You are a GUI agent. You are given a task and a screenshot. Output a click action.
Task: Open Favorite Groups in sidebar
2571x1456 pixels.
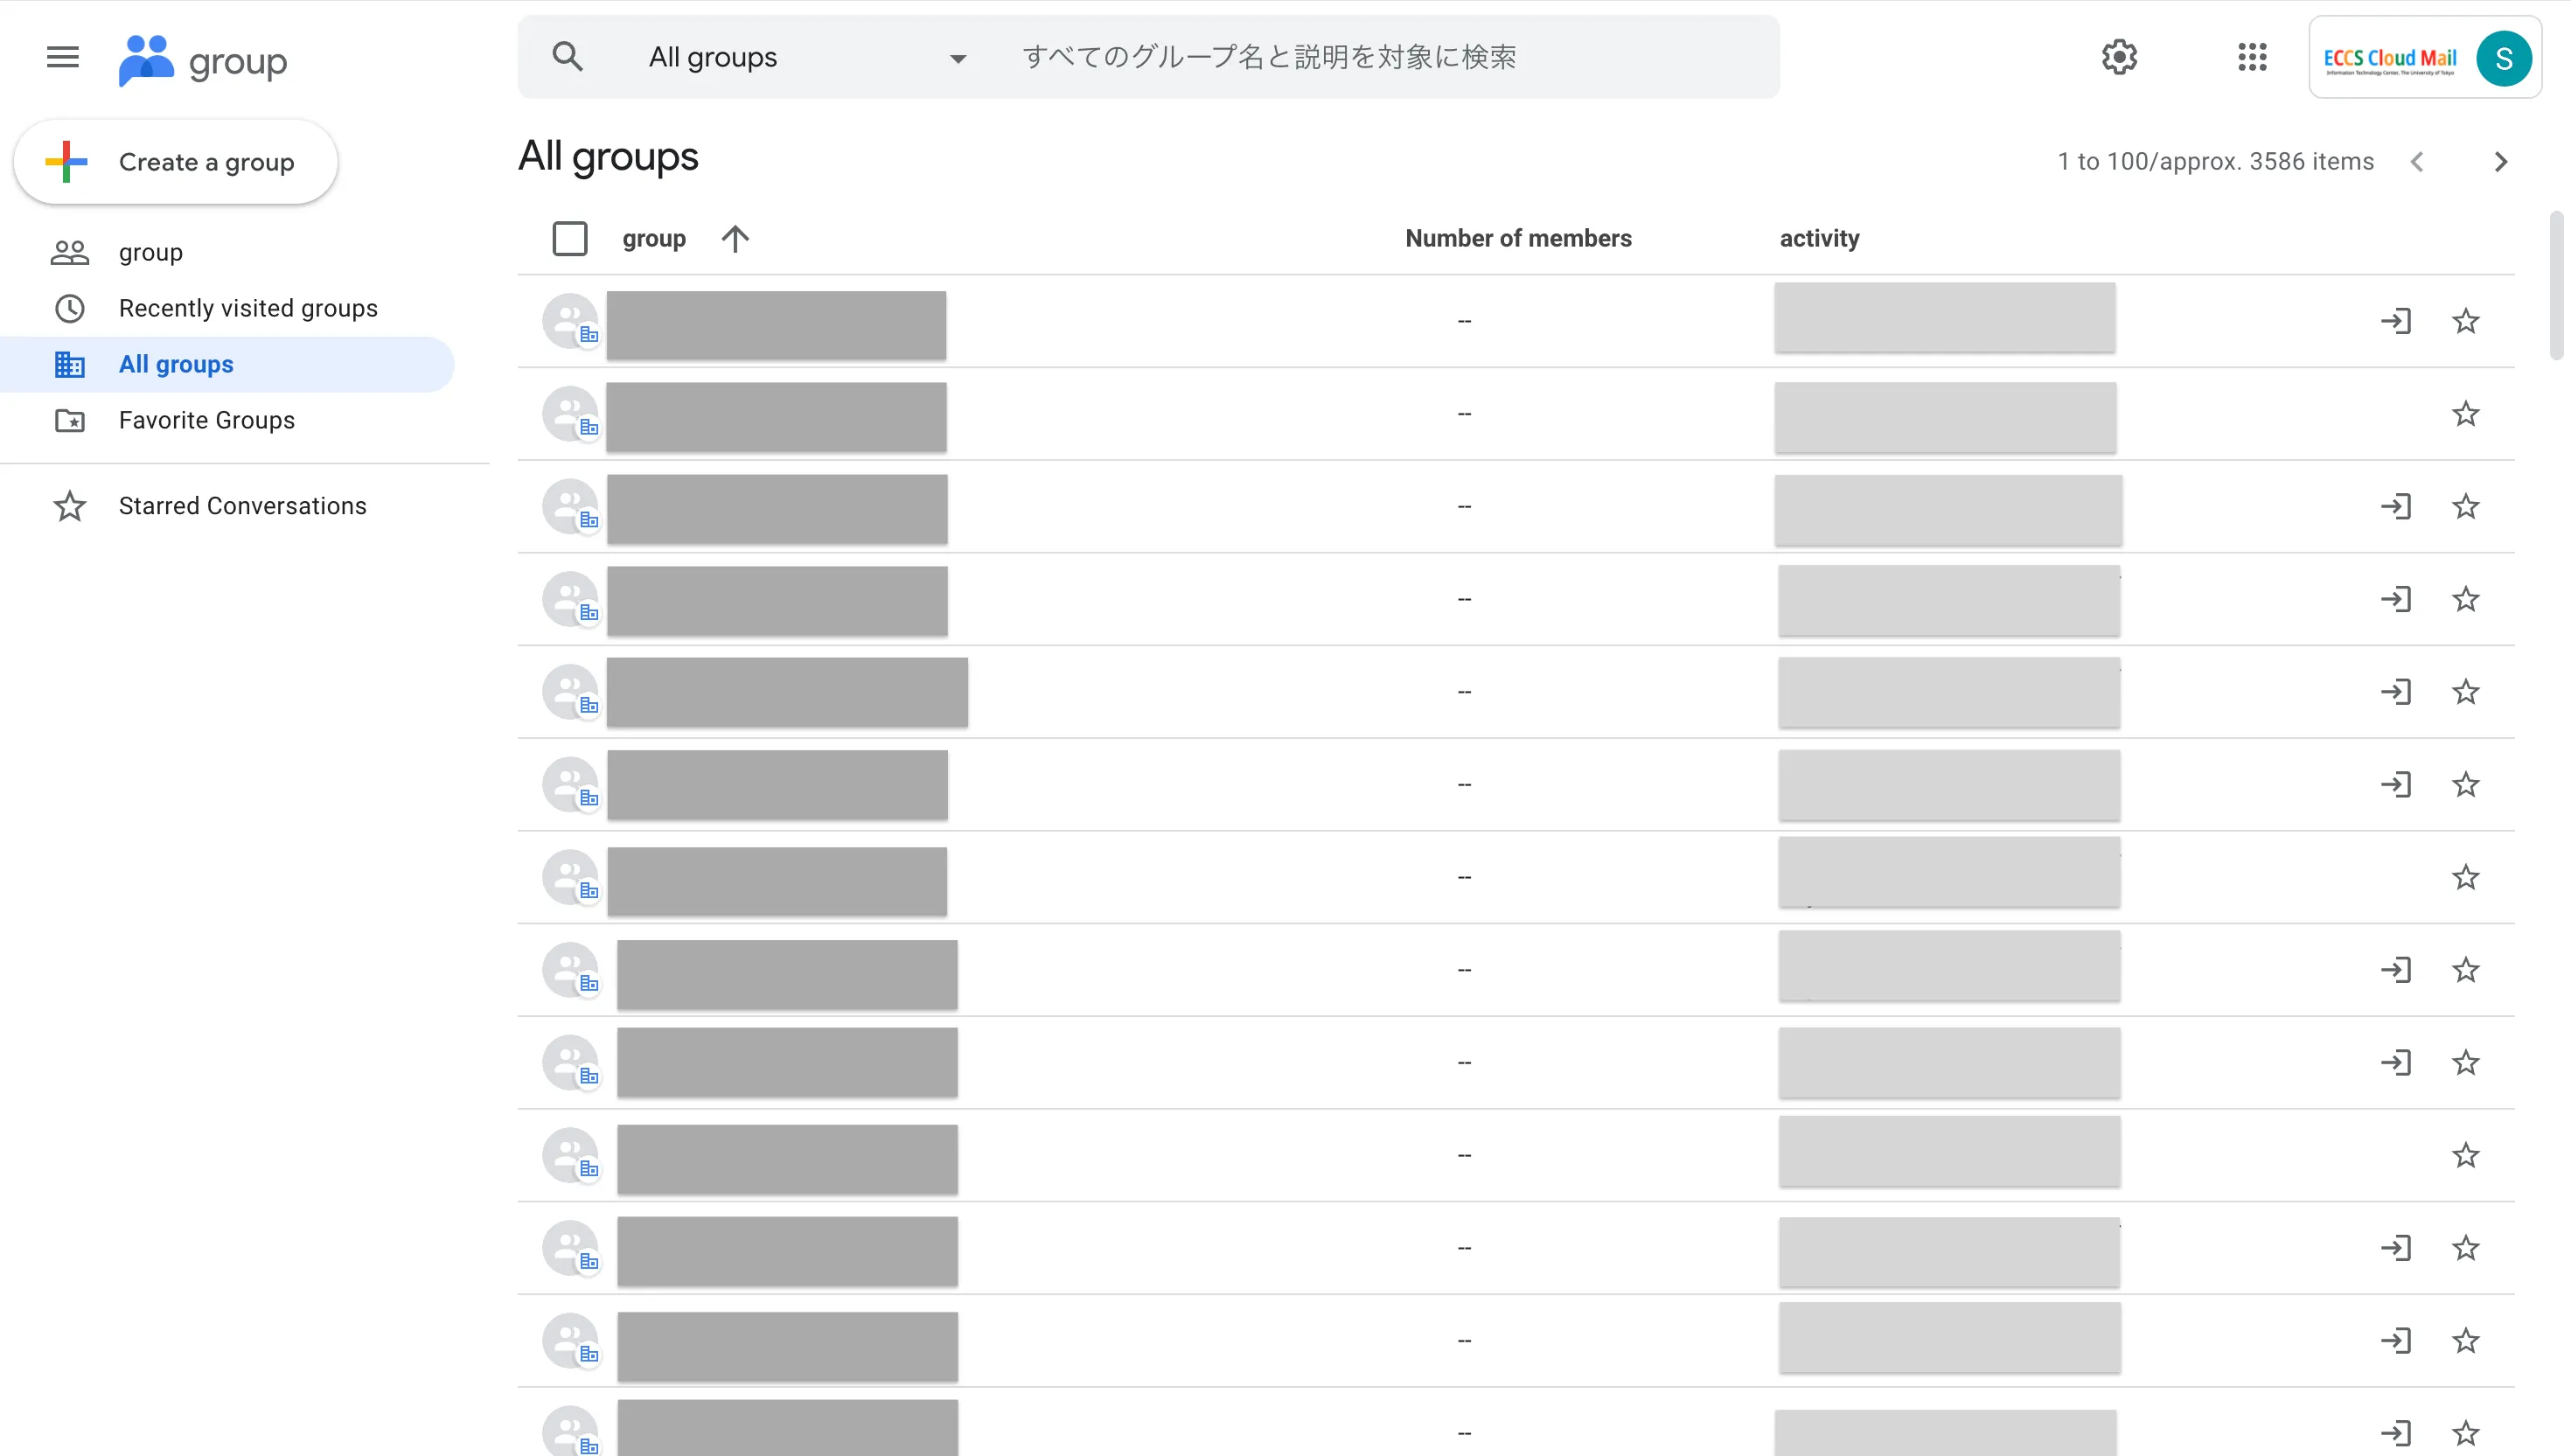click(206, 420)
